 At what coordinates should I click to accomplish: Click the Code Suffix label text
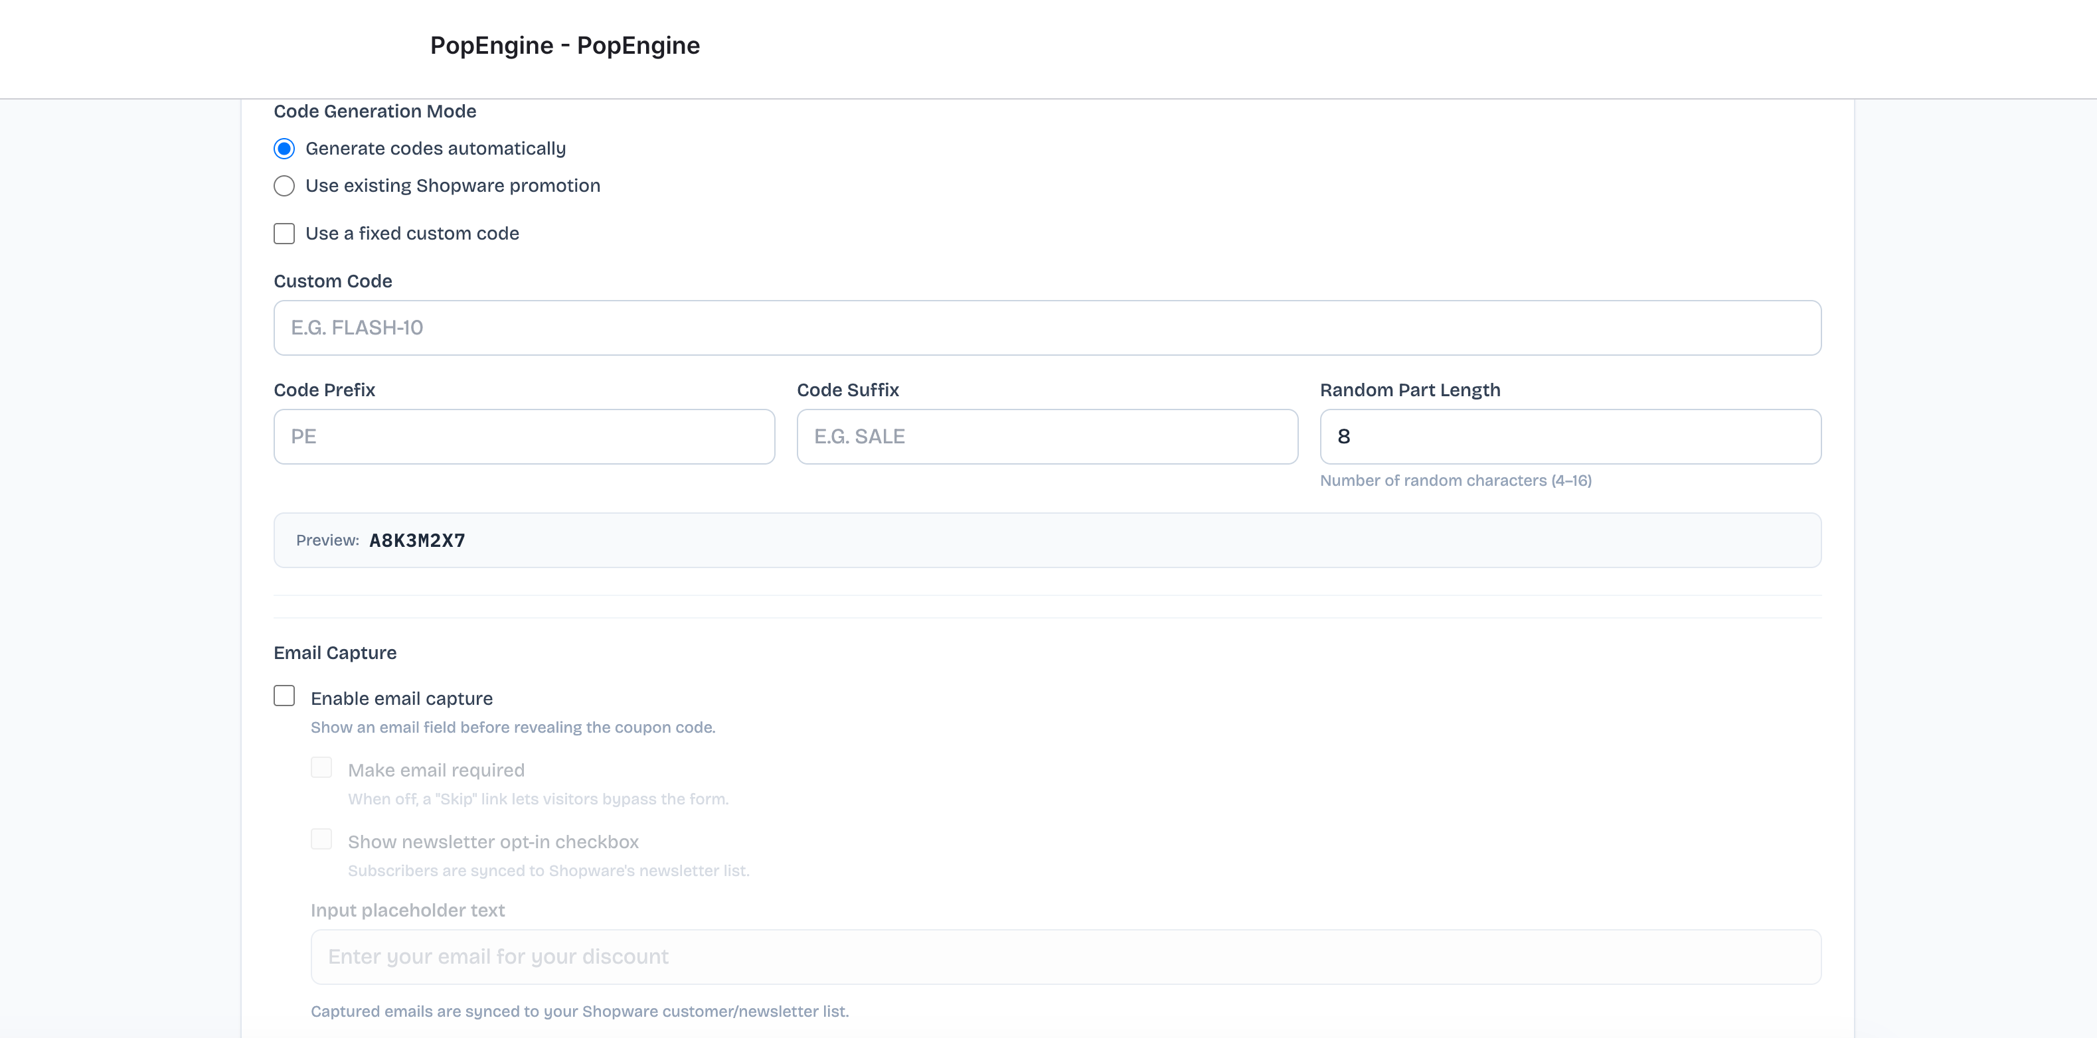click(847, 390)
